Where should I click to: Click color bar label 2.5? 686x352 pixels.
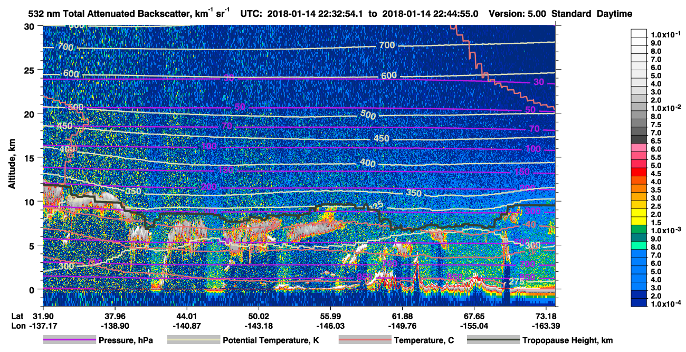coord(656,206)
